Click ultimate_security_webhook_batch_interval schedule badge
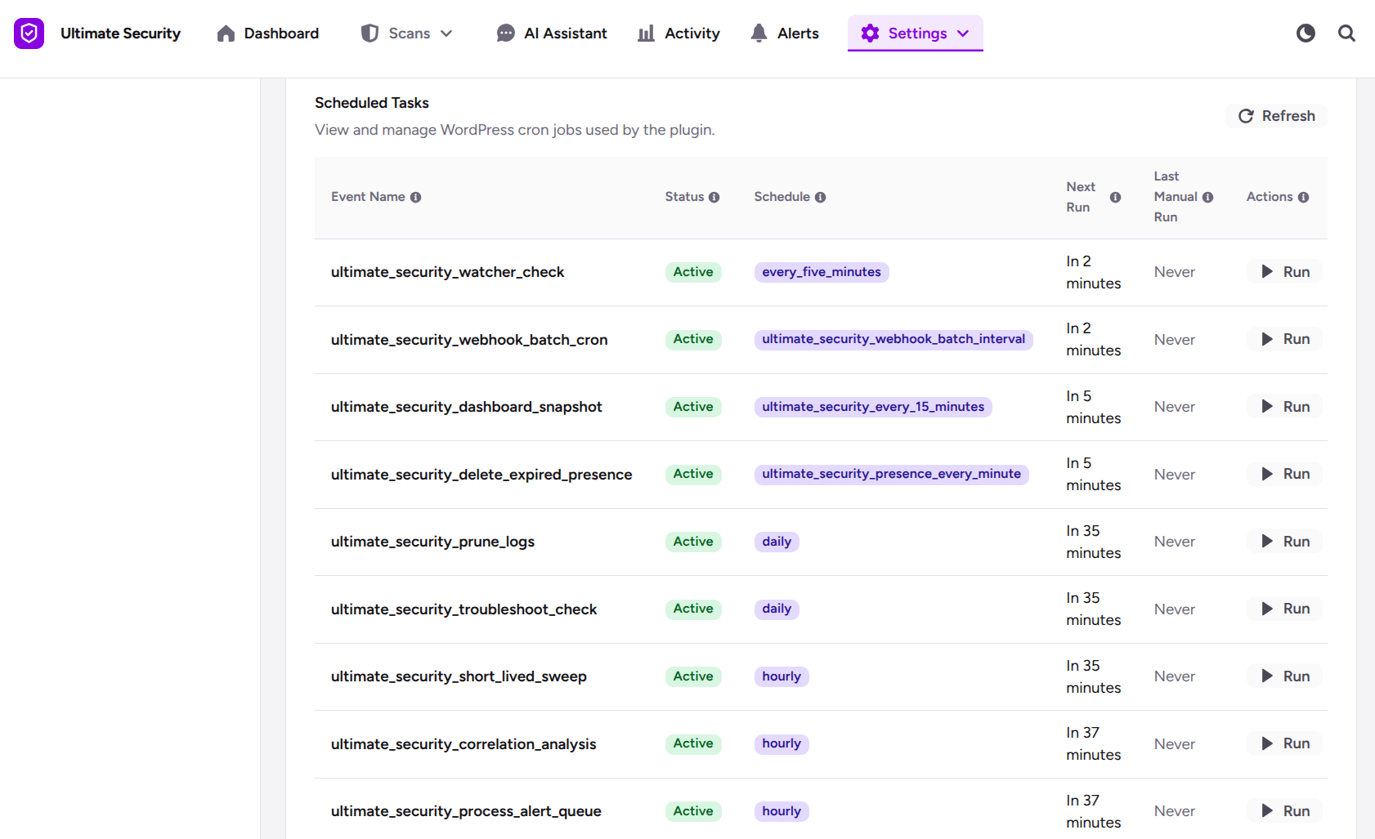 894,339
